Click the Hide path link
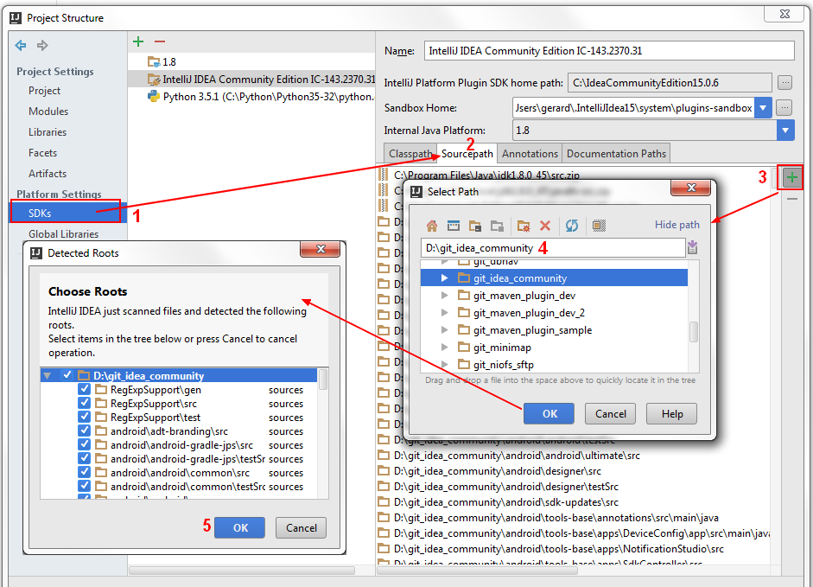This screenshot has width=813, height=587. coord(676,225)
